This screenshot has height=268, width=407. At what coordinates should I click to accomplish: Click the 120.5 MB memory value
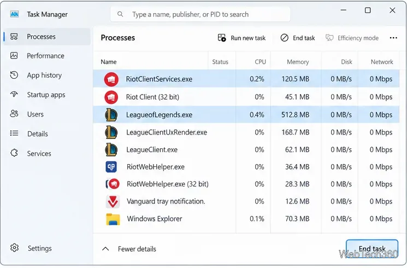(x=296, y=79)
